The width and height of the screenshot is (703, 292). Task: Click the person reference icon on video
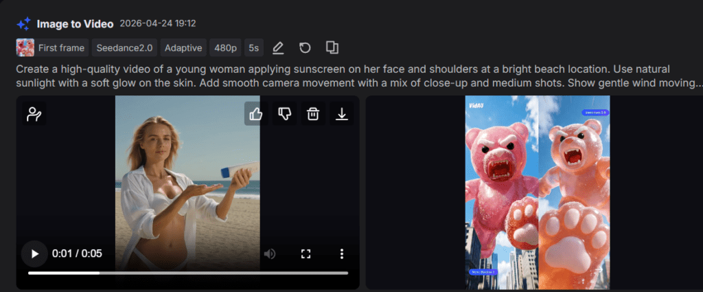34,114
